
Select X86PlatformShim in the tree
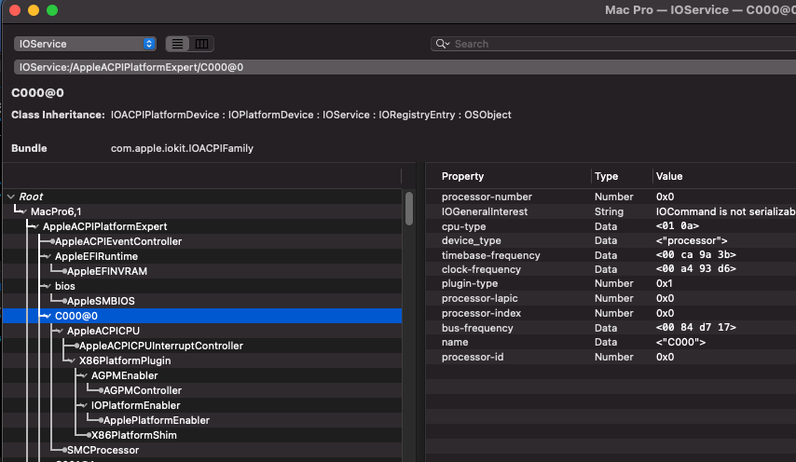[134, 435]
